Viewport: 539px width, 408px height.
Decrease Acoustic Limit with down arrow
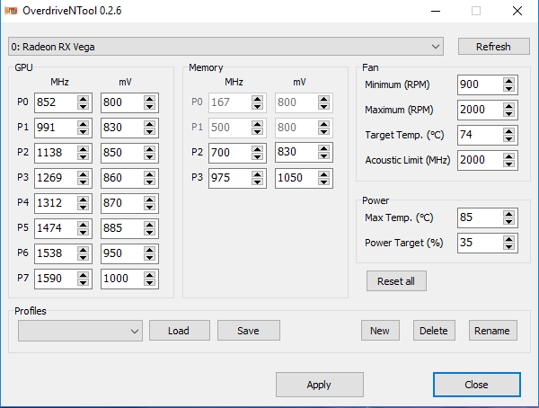tap(508, 164)
